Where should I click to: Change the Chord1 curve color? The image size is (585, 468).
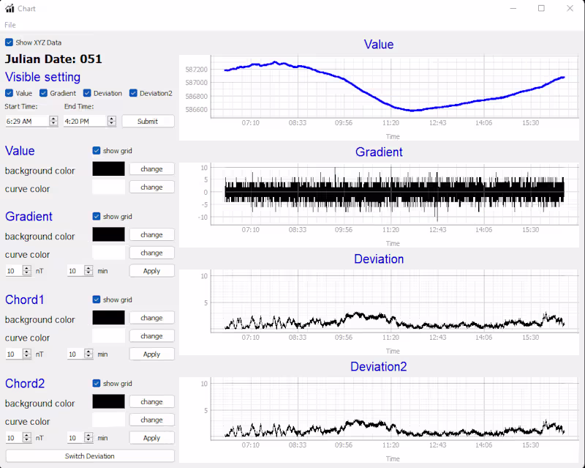pos(152,336)
